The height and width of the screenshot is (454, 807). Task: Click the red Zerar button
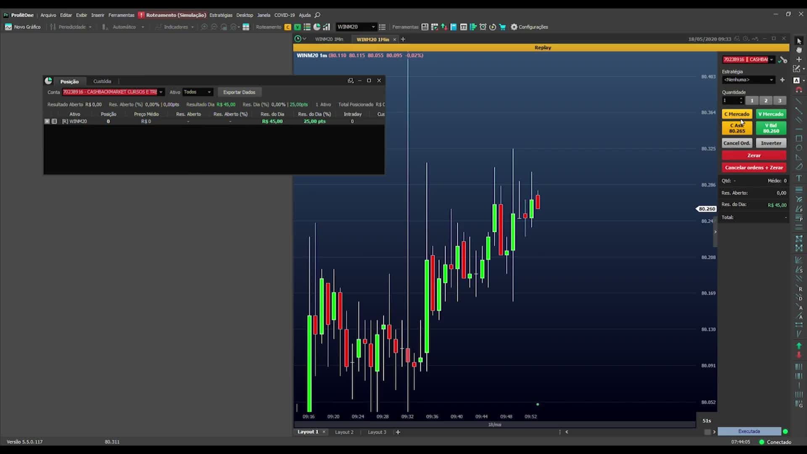[754, 155]
